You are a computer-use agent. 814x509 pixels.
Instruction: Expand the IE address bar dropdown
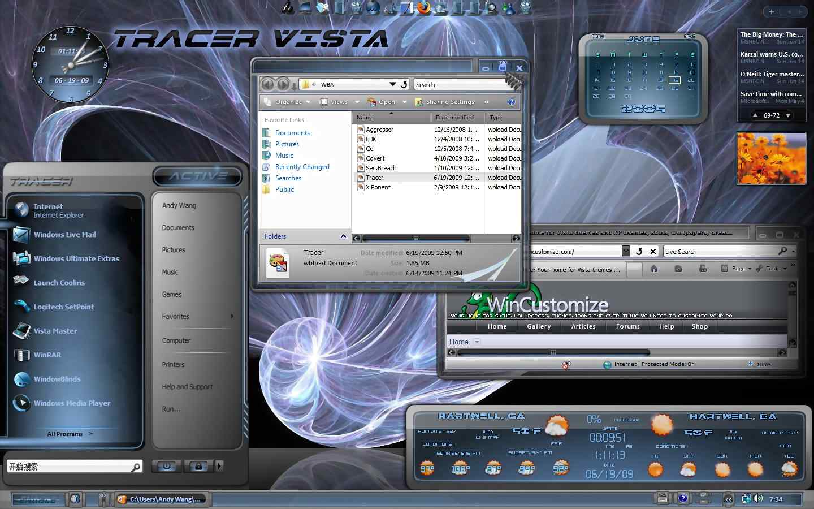(x=626, y=251)
